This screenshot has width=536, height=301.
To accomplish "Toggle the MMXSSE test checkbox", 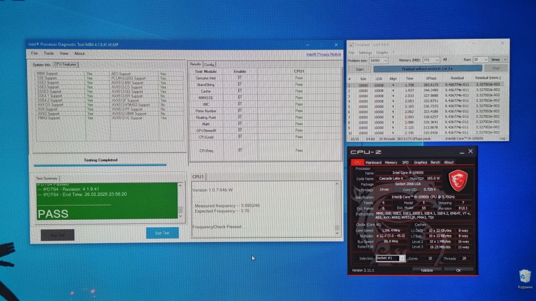I will tap(240, 97).
